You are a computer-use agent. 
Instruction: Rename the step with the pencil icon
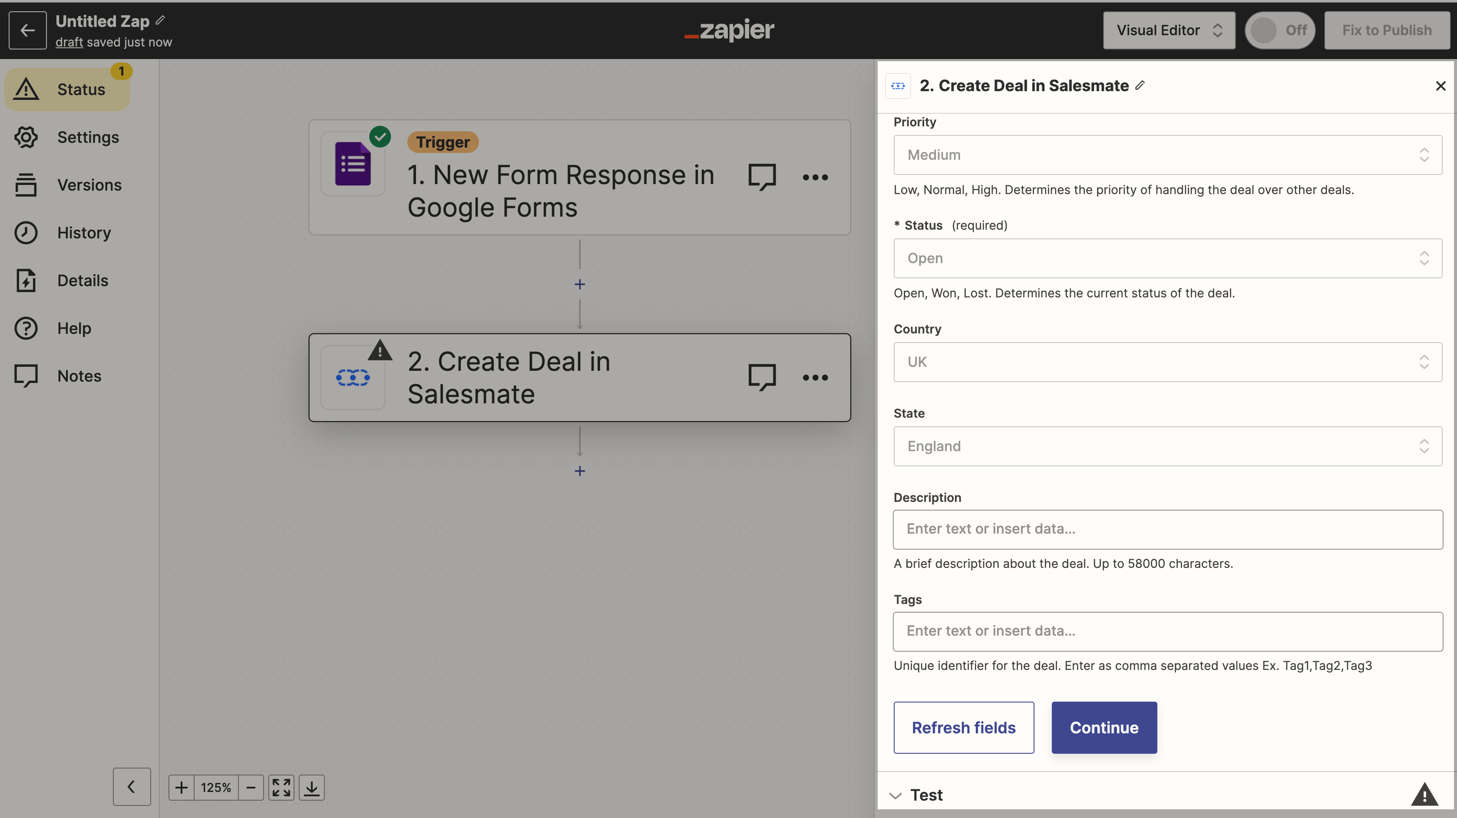click(1140, 86)
